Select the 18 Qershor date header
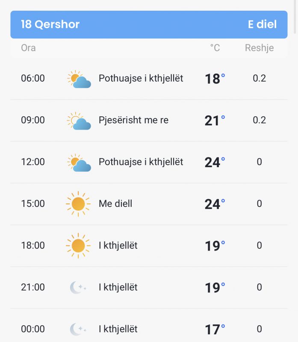 (x=50, y=24)
